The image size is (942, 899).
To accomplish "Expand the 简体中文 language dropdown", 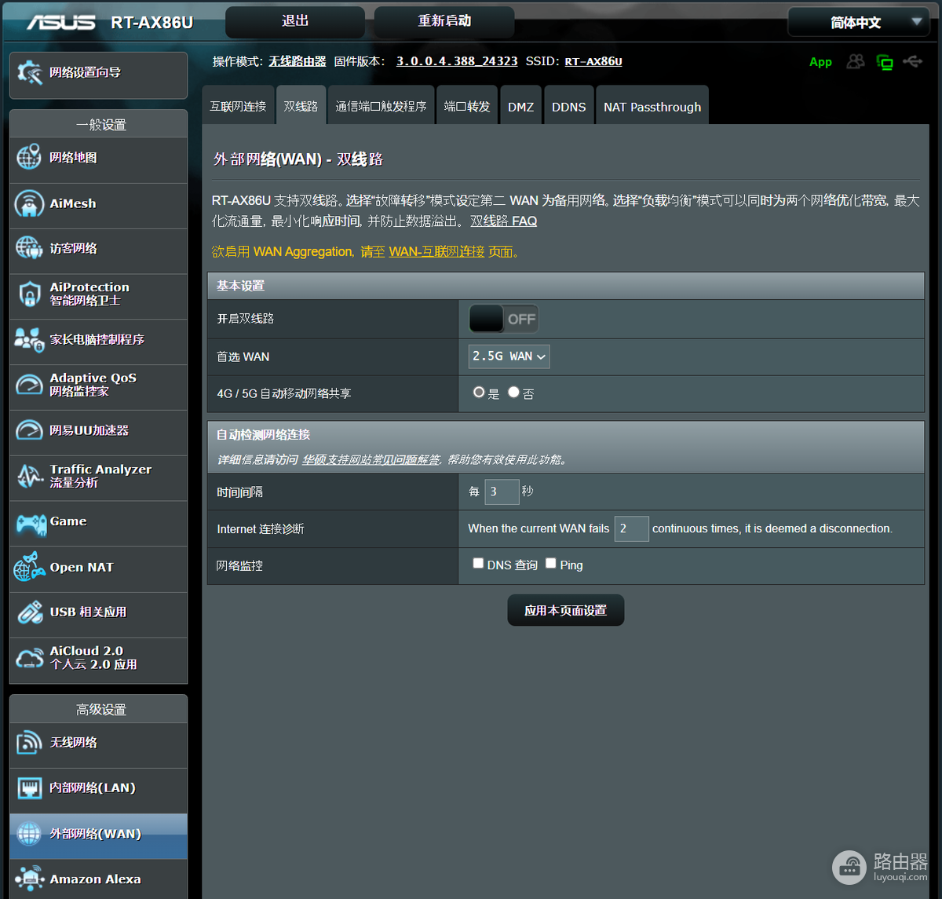I will tap(858, 23).
